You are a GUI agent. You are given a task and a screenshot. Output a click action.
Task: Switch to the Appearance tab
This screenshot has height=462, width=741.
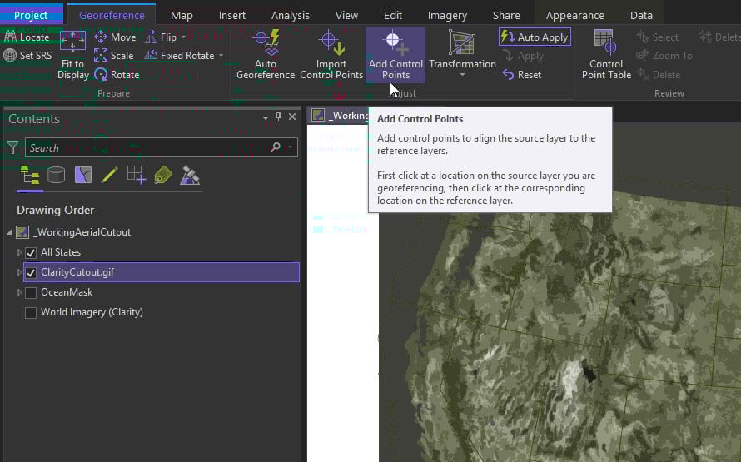pos(574,15)
